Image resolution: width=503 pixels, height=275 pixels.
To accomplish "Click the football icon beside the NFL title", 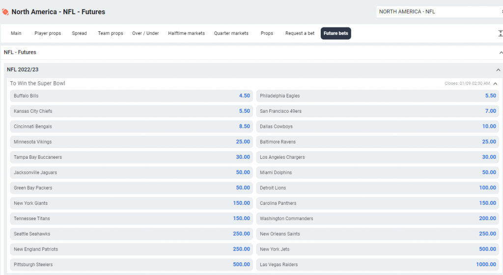I will tap(5, 12).
